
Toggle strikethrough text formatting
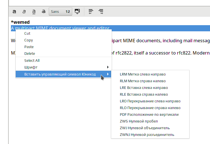click(x=44, y=12)
